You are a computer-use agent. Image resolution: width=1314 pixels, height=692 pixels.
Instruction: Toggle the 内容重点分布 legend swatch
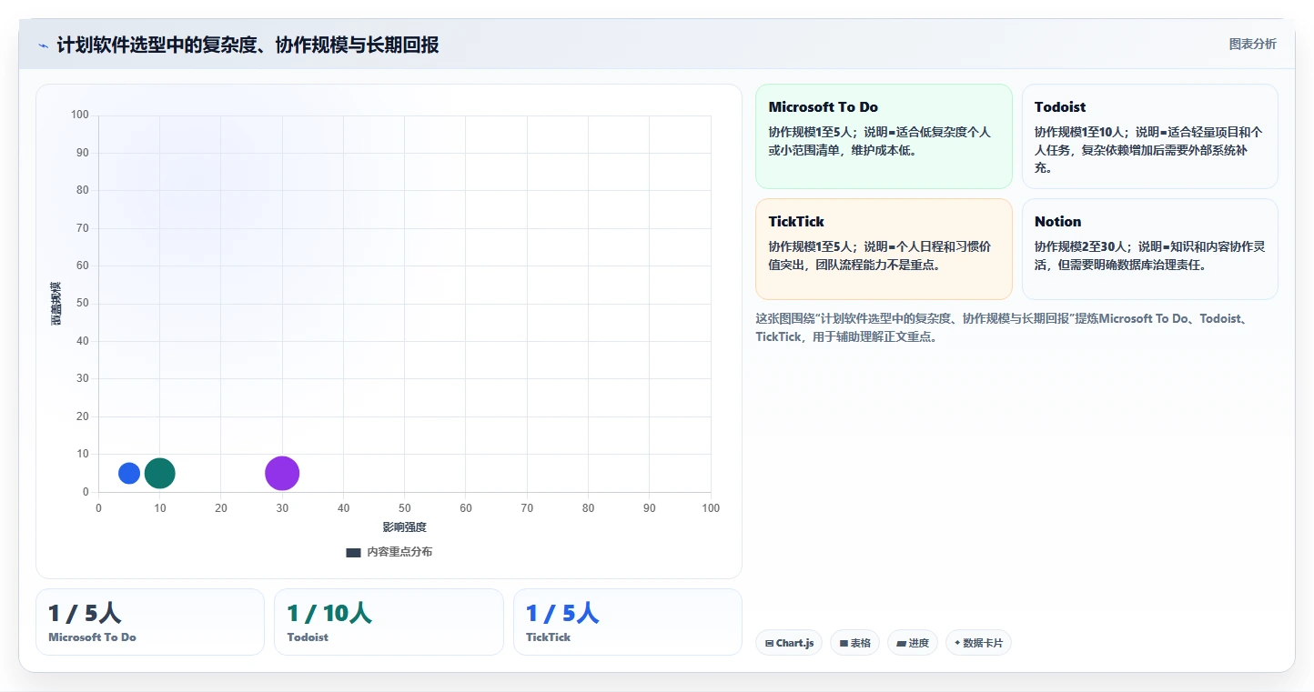click(353, 552)
